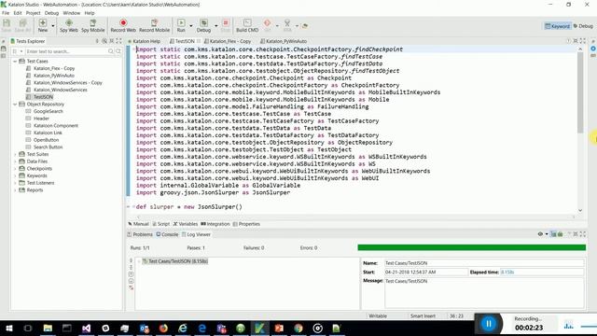
Task: Start Record Mobile
Action: pos(154,25)
